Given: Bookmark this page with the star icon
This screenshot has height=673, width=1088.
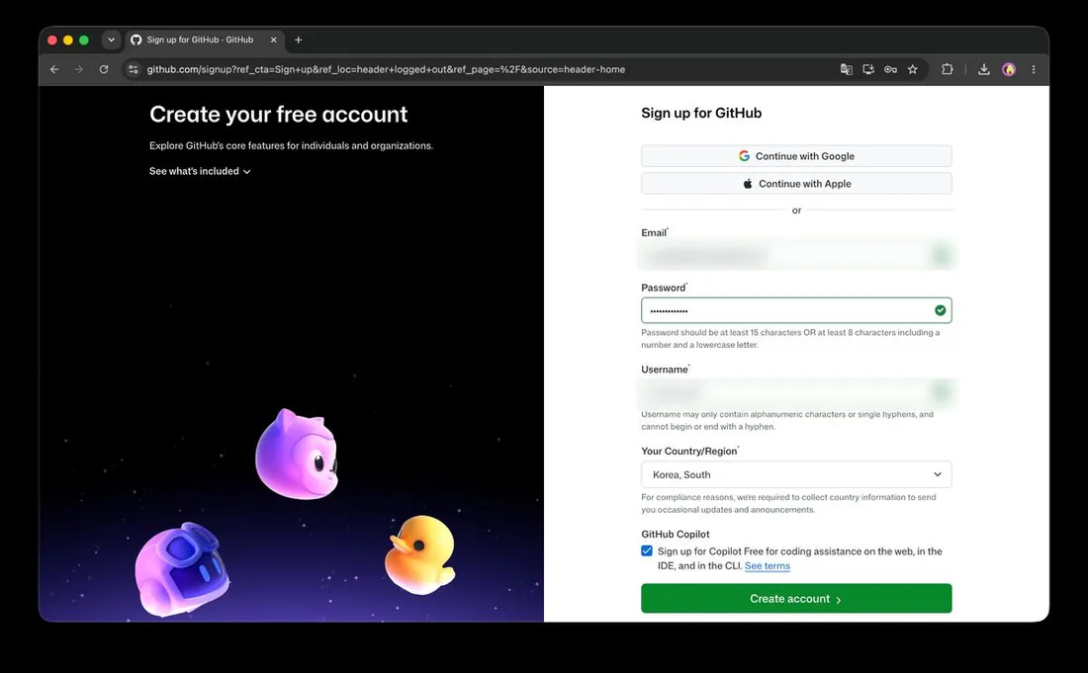Looking at the screenshot, I should (x=913, y=69).
